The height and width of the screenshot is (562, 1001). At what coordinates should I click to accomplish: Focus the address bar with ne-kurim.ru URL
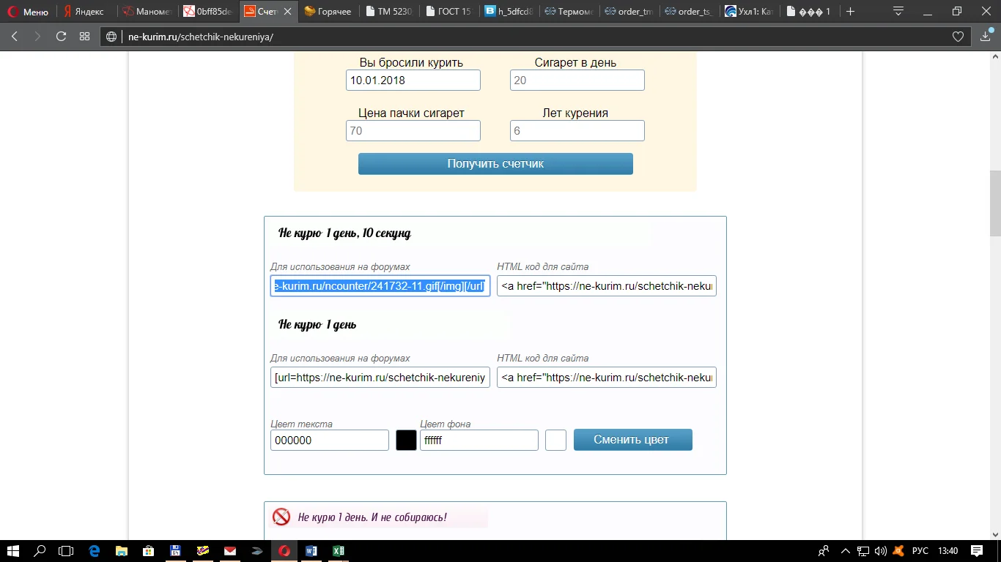(535, 37)
